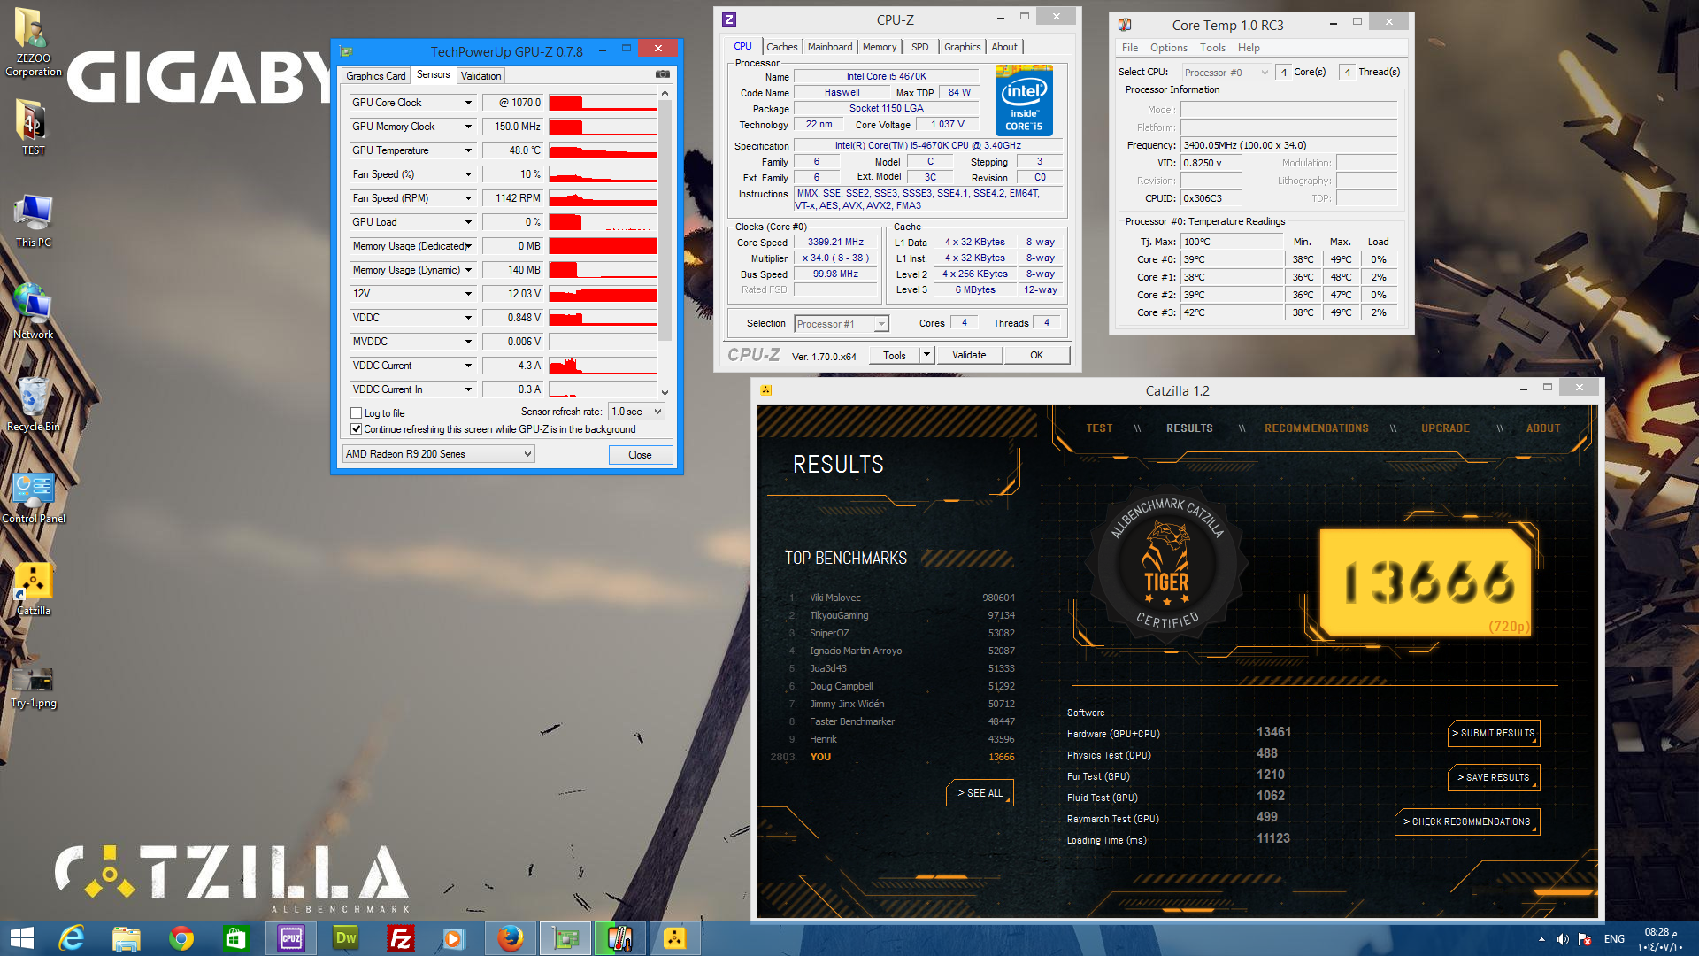Click the volume speaker tray icon
The height and width of the screenshot is (956, 1699).
tap(1563, 939)
